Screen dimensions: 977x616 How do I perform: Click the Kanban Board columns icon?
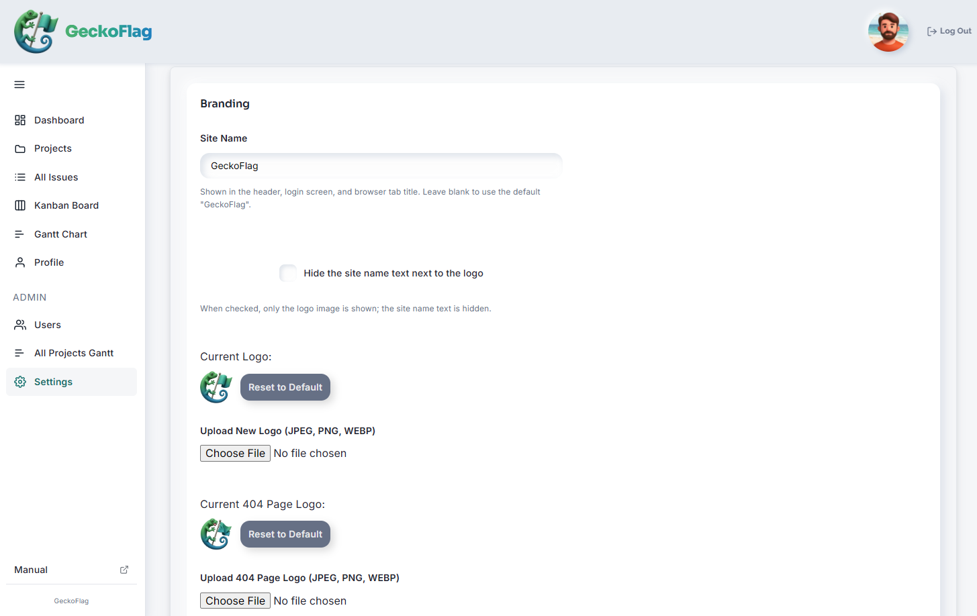click(x=20, y=205)
